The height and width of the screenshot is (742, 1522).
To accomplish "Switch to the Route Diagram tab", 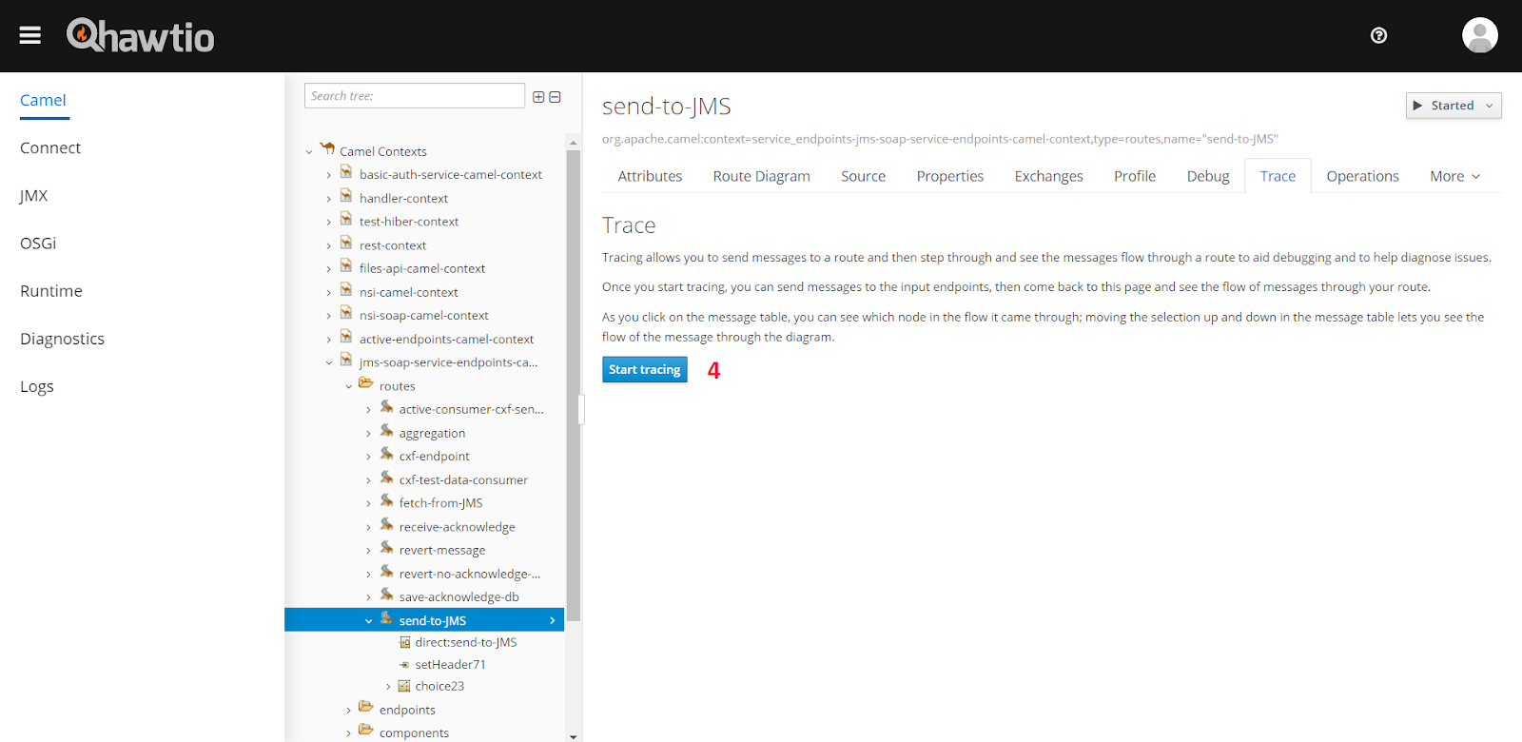I will pos(761,176).
